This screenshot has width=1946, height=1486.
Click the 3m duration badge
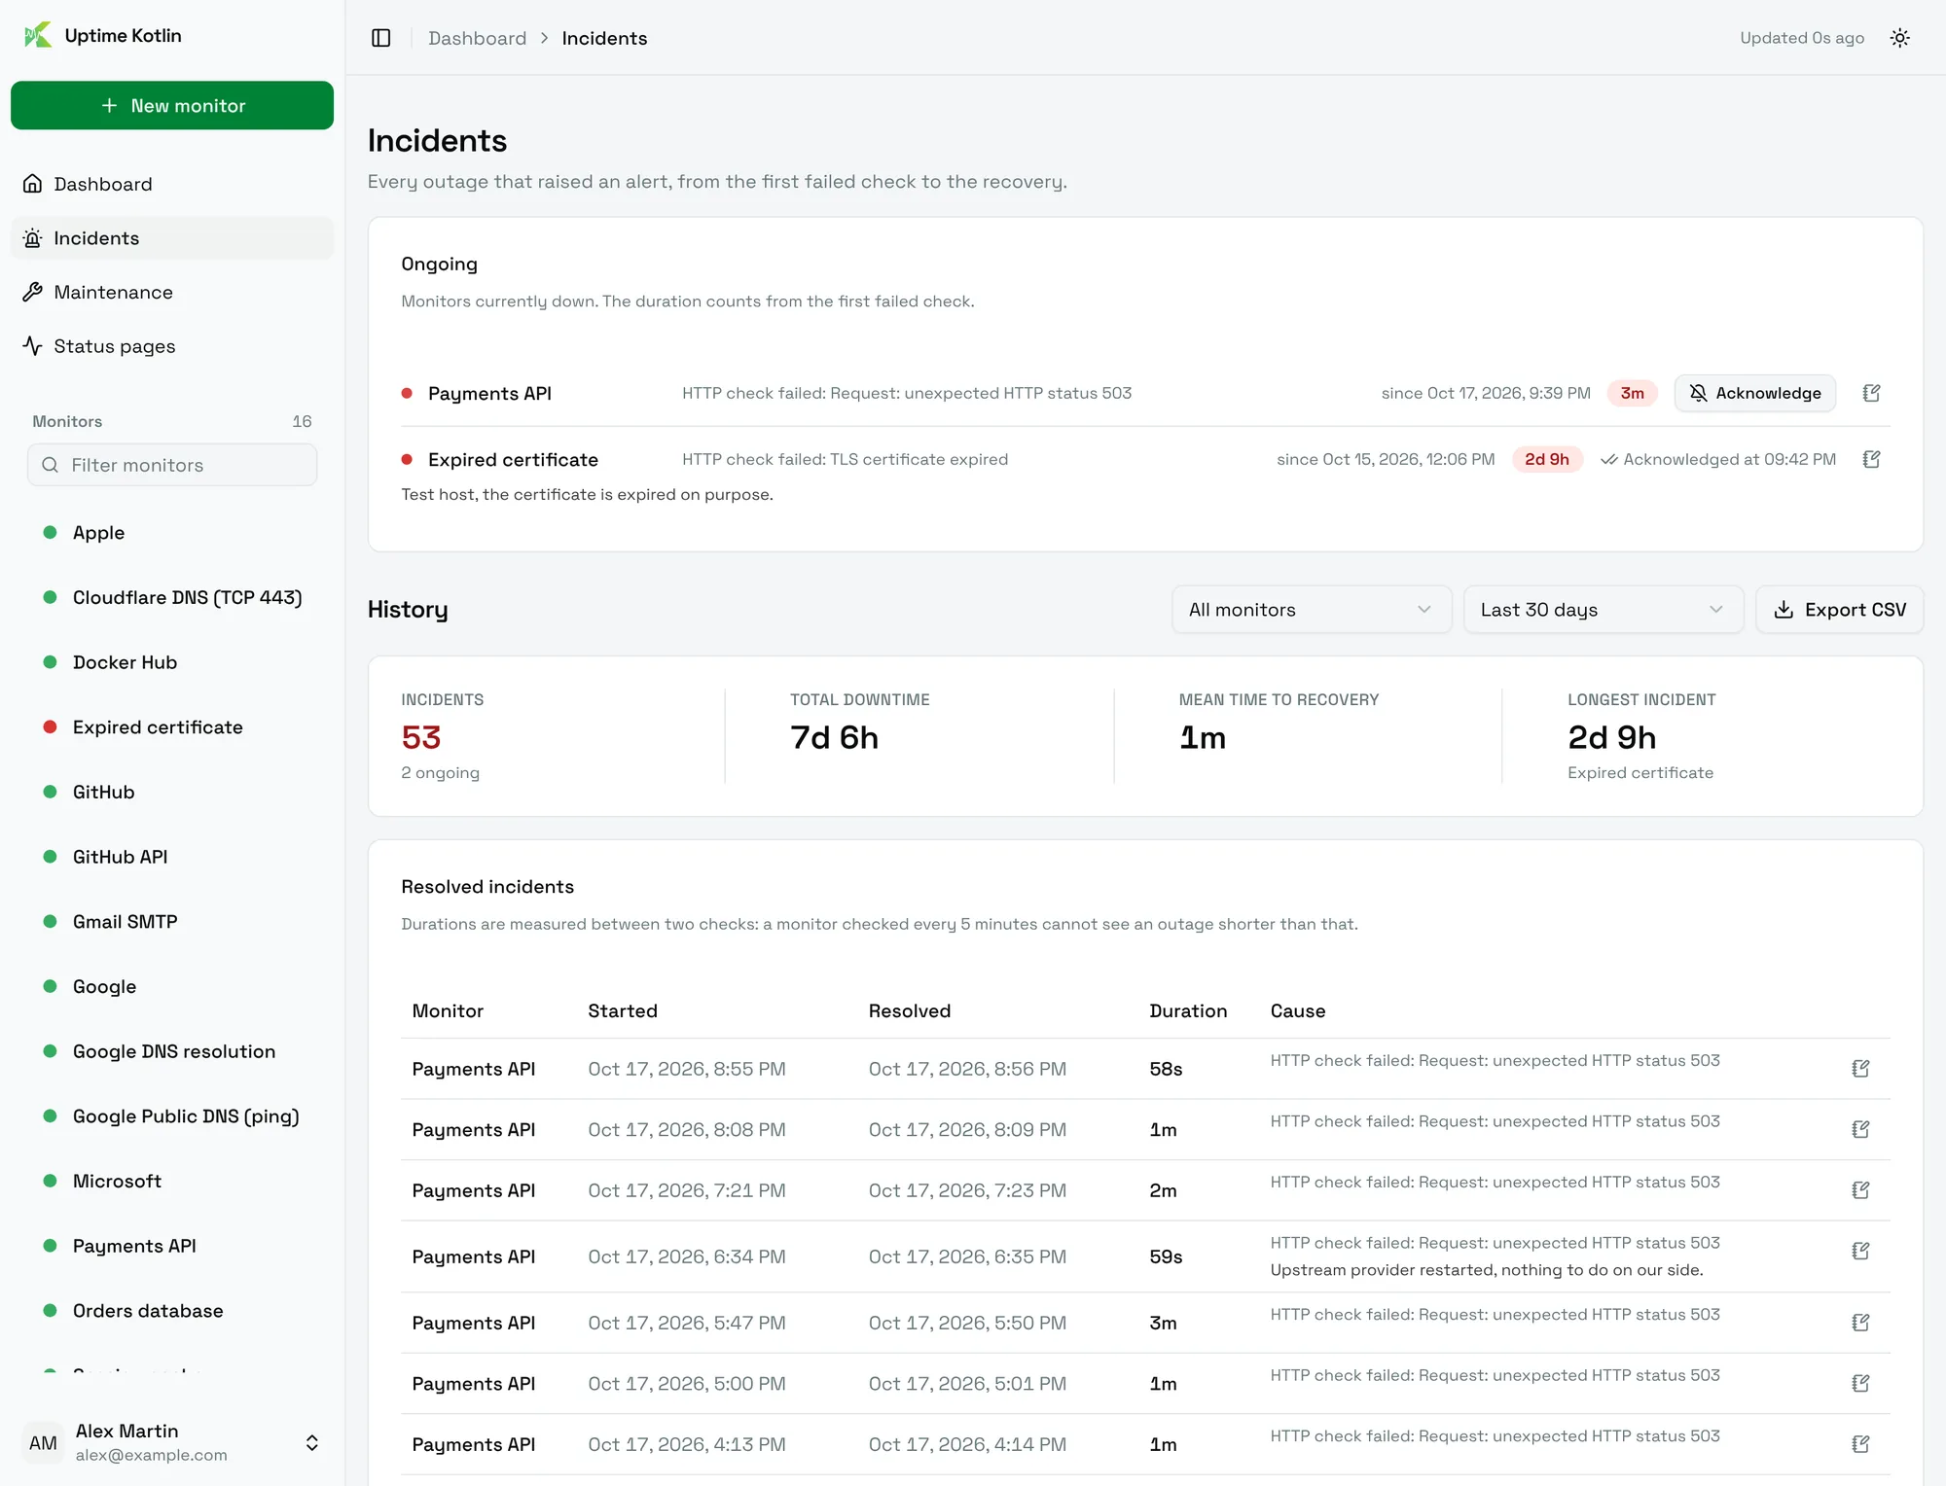1632,393
